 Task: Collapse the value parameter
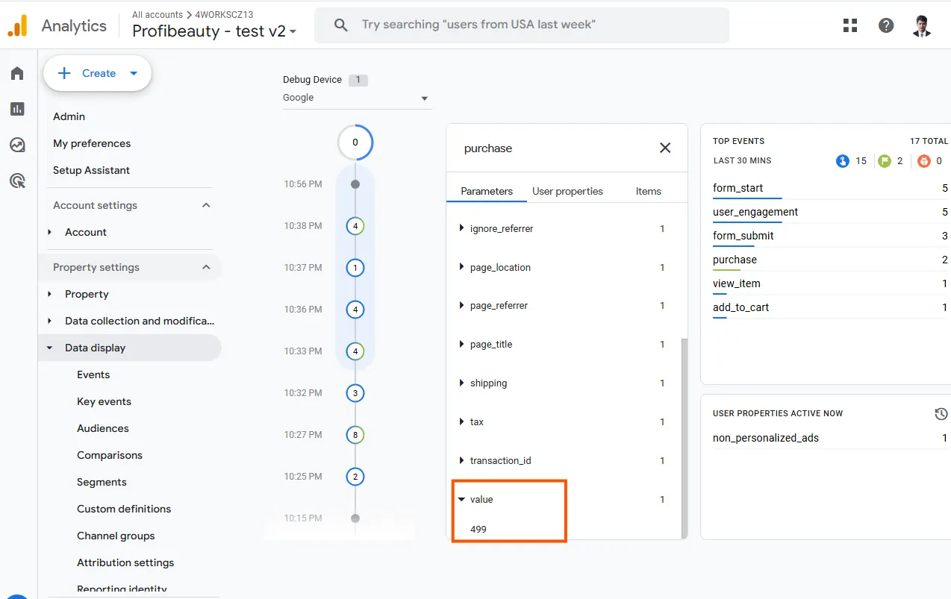(462, 499)
